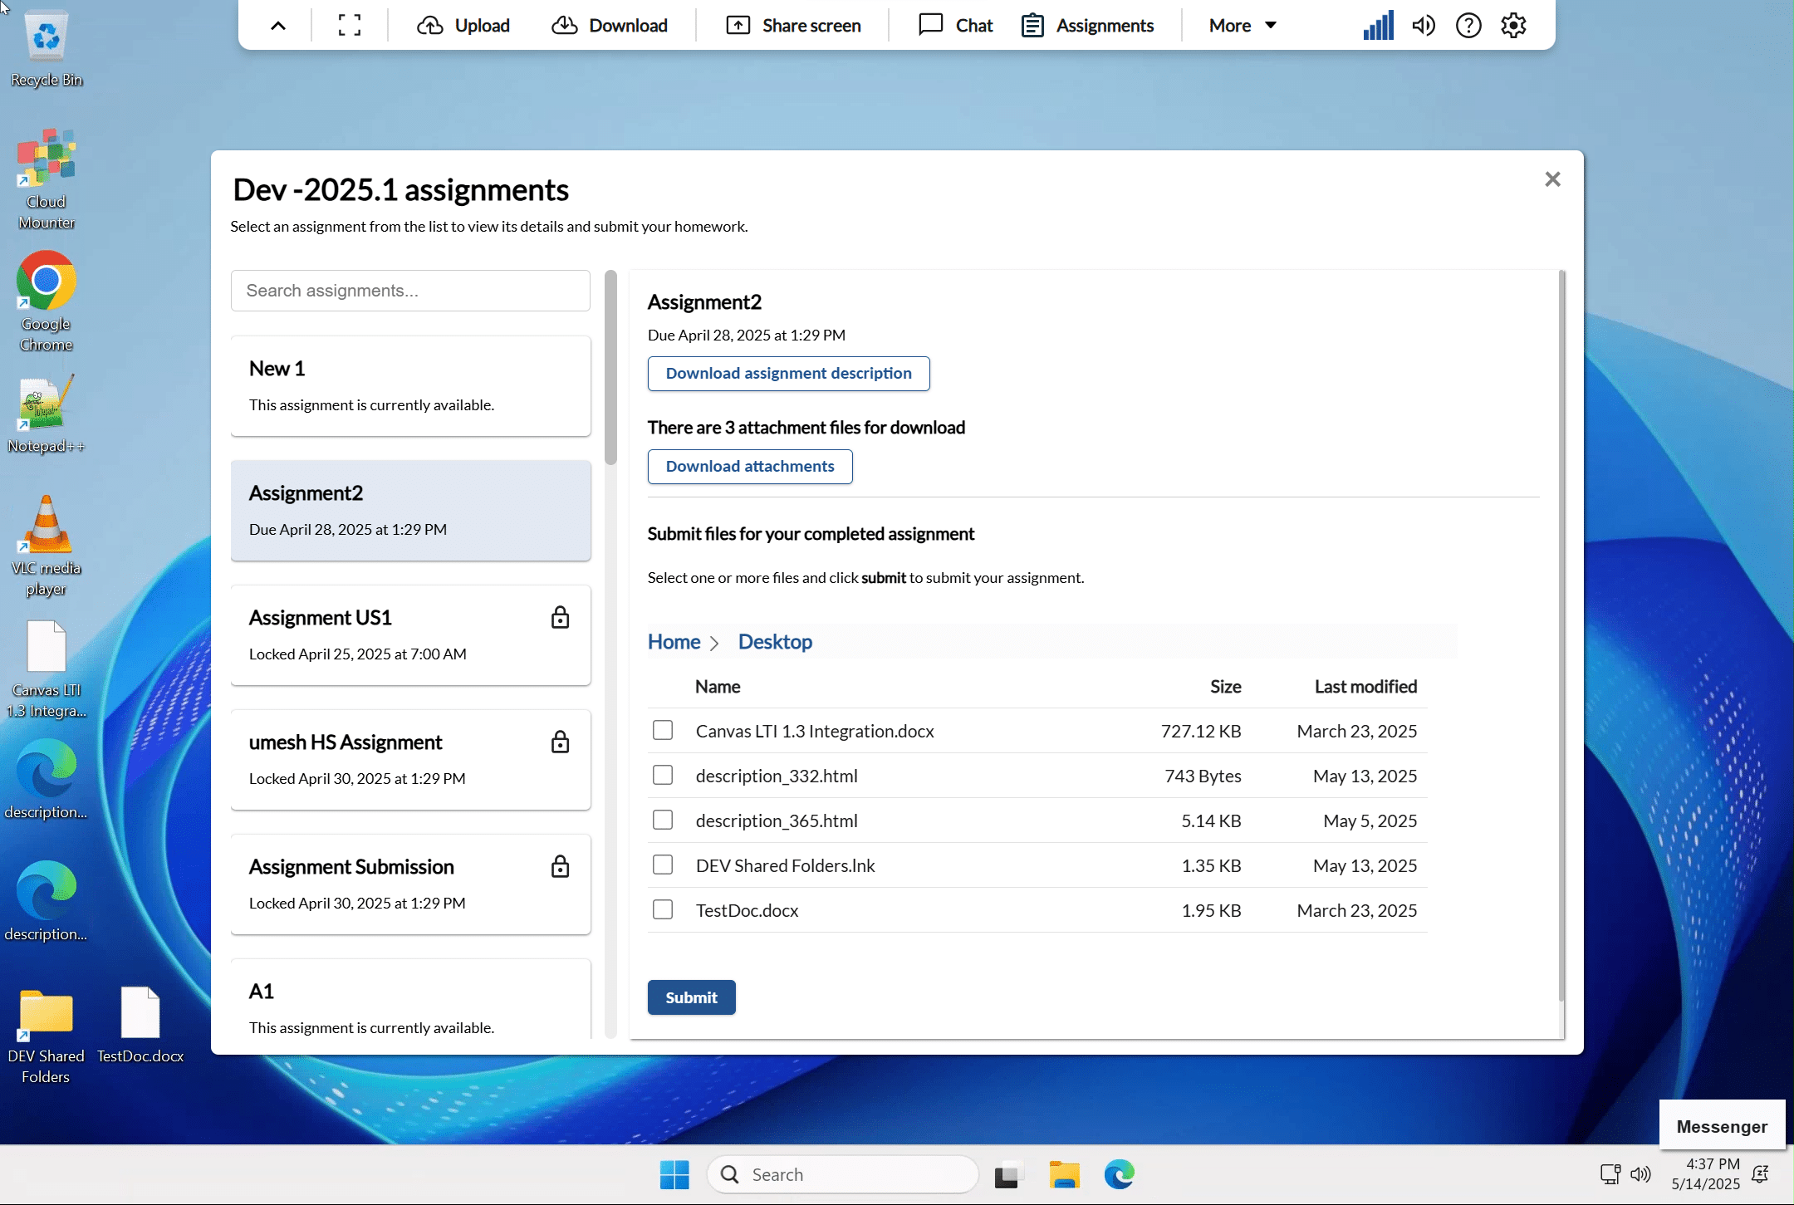Open the Download tool in the toolbar
This screenshot has height=1205, width=1794.
coord(610,25)
